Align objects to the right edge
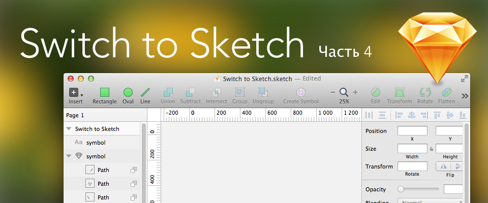This screenshot has width=488, height=203. [424, 115]
